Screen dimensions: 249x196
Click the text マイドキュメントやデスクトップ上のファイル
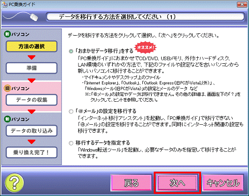(122, 77)
